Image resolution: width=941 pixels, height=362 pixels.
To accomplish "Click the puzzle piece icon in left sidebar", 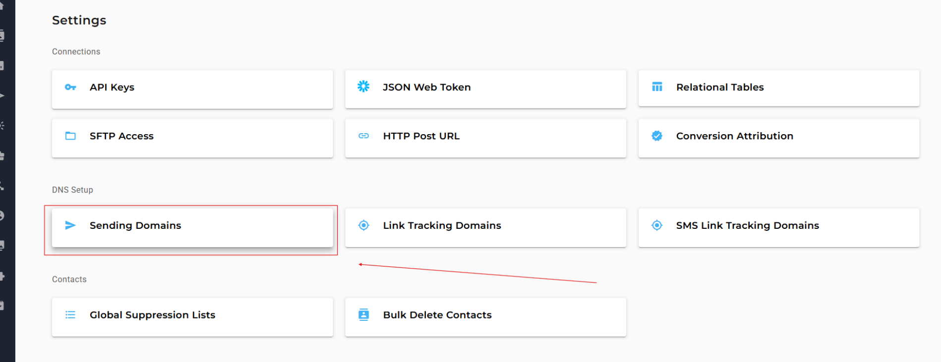I will (x=2, y=276).
